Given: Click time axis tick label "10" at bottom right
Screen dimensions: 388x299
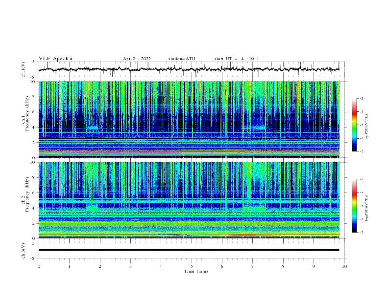Looking at the screenshot, I should click(x=344, y=266).
